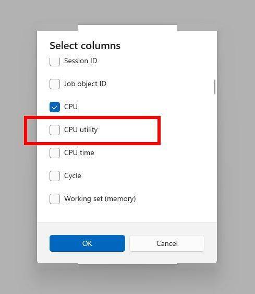This screenshot has height=294, width=255.
Task: Click the "Session ID" label text
Action: tap(81, 61)
